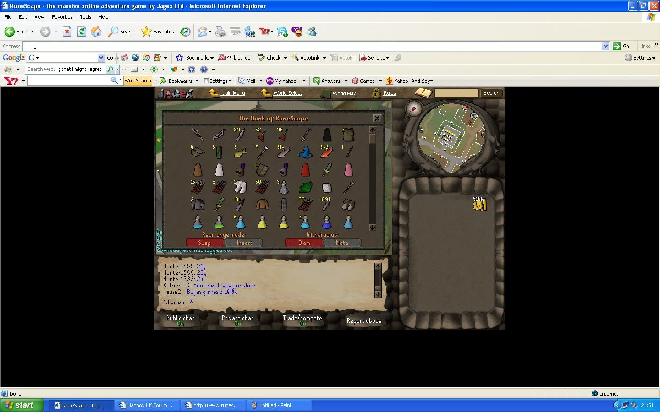Click the blue wizard hat in bank
The width and height of the screenshot is (660, 412).
[305, 152]
